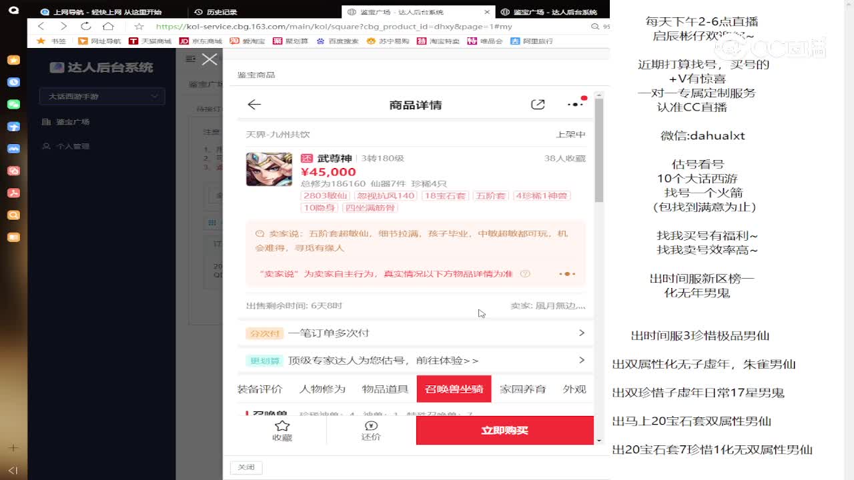This screenshot has height=480, width=854.
Task: Click the speech bubble icon before 卖家说
Action: (x=260, y=234)
